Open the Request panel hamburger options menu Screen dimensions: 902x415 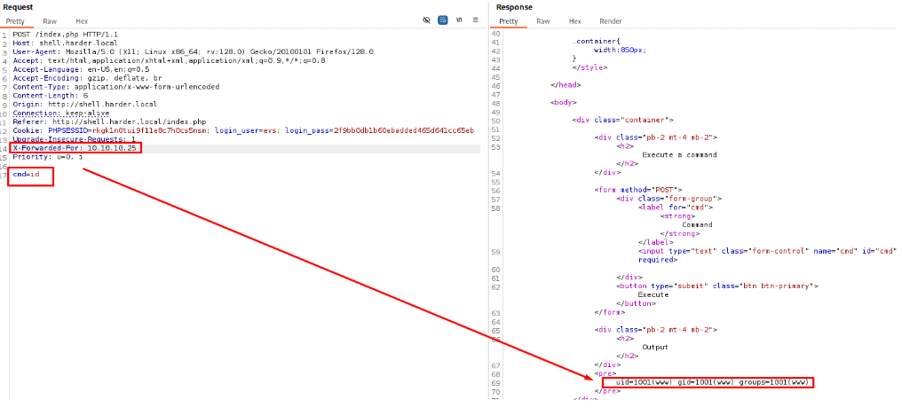click(x=475, y=20)
